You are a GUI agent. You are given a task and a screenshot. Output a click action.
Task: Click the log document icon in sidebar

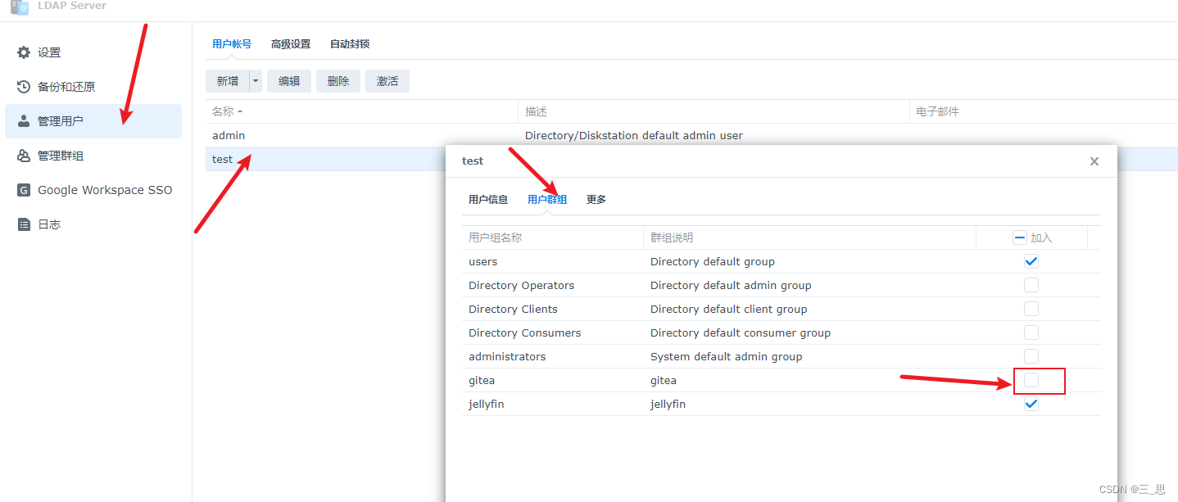coord(24,224)
